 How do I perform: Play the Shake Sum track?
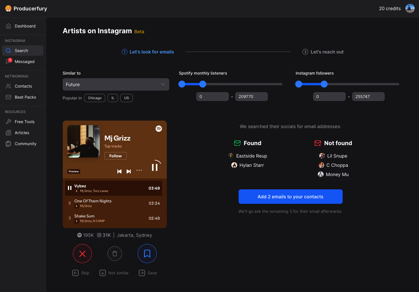(114, 218)
